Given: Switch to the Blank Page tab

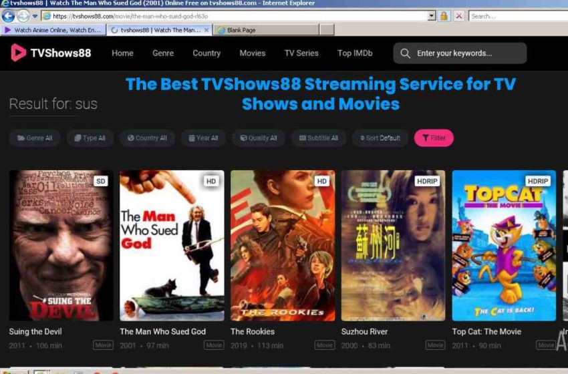Looking at the screenshot, I should pos(266,30).
